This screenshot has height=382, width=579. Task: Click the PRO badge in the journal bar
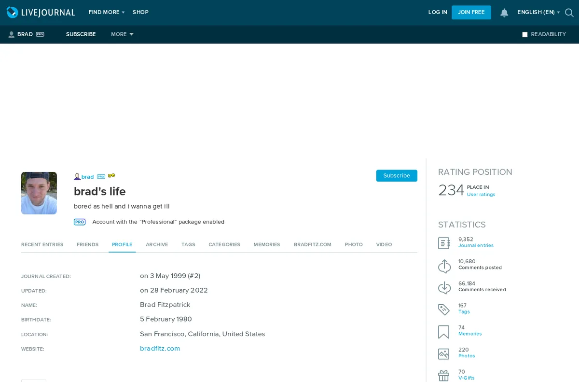point(40,34)
